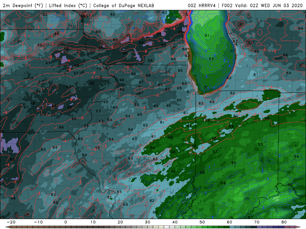Click the "51" dewpoint value over Lake Michigan
Screen dimensions: 306x229
(207, 35)
